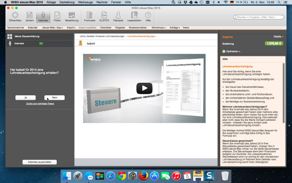Open Google Chrome in the Dock
The image size is (292, 183).
click(x=122, y=176)
